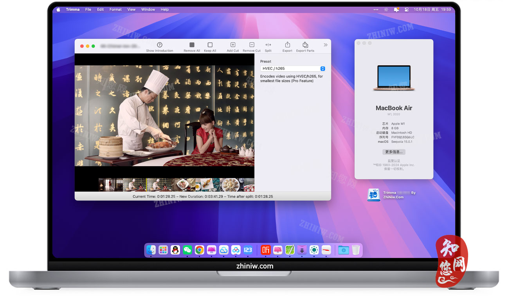Open the Help menu
508x304 pixels.
[165, 9]
